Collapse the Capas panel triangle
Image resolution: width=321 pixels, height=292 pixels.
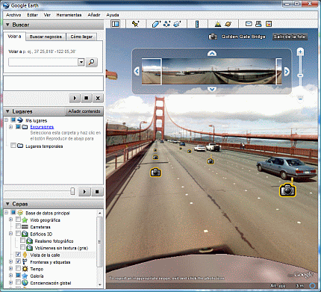click(x=7, y=204)
